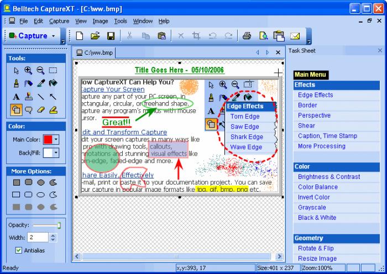The width and height of the screenshot is (387, 274).
Task: Select the highlighted Shapes tool
Action: (x=16, y=110)
